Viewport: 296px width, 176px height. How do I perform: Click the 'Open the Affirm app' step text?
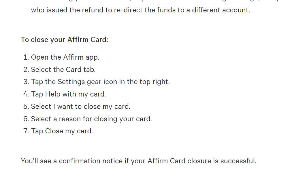coord(65,57)
